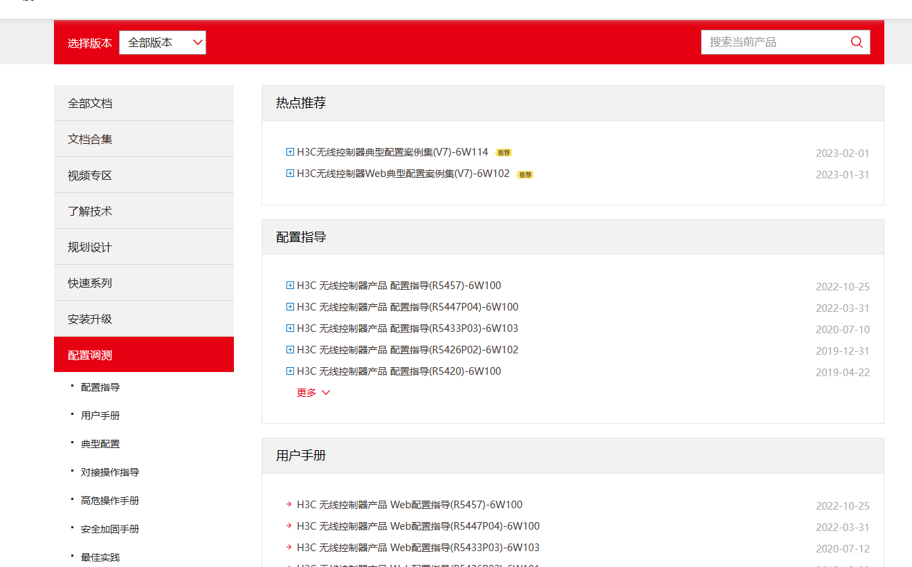The width and height of the screenshot is (912, 567).
Task: Open 配置指导(R5447P04)-6W100 document link
Action: point(408,307)
